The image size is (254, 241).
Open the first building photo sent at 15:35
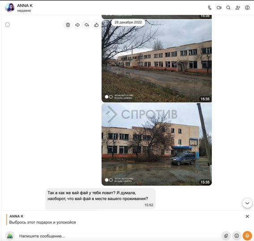pos(157,61)
